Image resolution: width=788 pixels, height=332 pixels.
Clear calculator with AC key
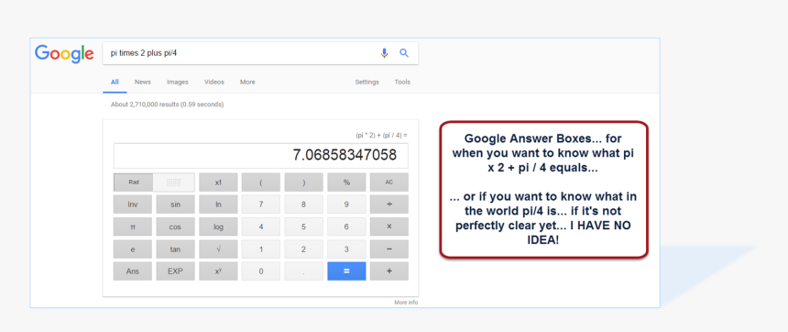tap(389, 183)
